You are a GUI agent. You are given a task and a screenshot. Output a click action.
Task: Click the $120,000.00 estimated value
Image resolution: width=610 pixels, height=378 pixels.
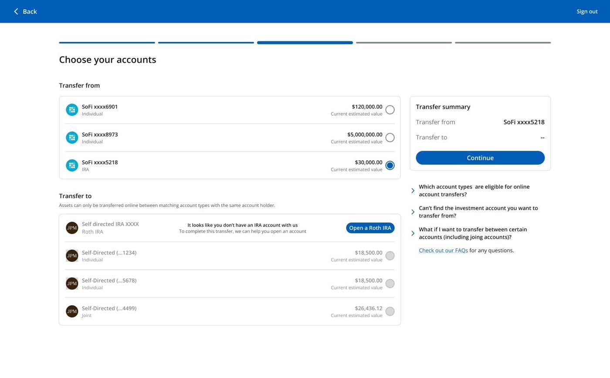[367, 107]
